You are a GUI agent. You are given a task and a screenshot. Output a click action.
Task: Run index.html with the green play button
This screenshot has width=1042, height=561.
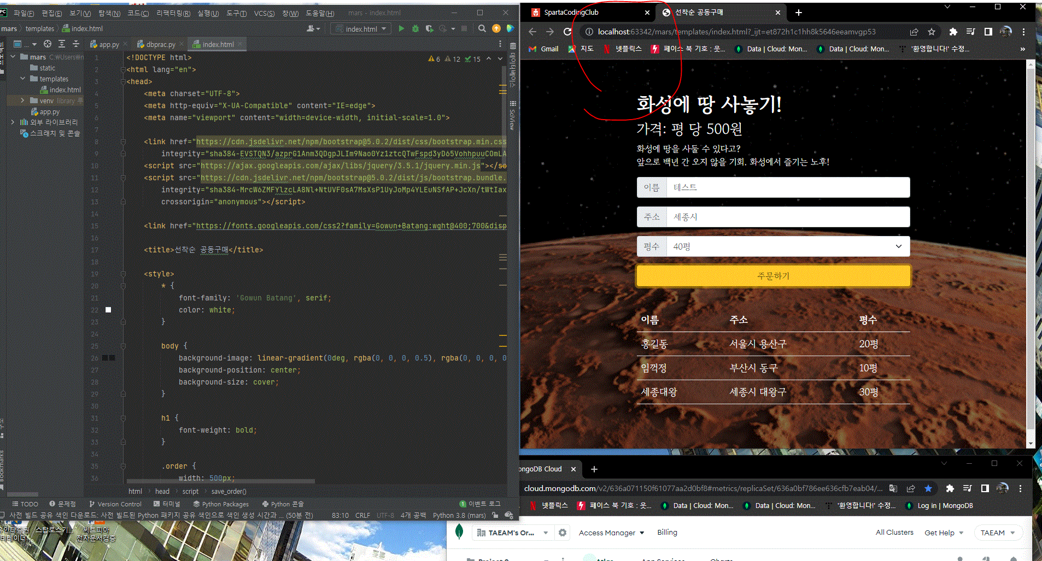coord(401,28)
